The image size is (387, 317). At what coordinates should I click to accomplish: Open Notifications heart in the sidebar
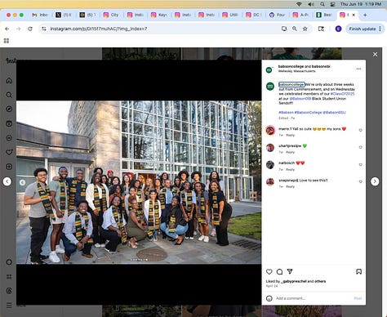coord(9,152)
